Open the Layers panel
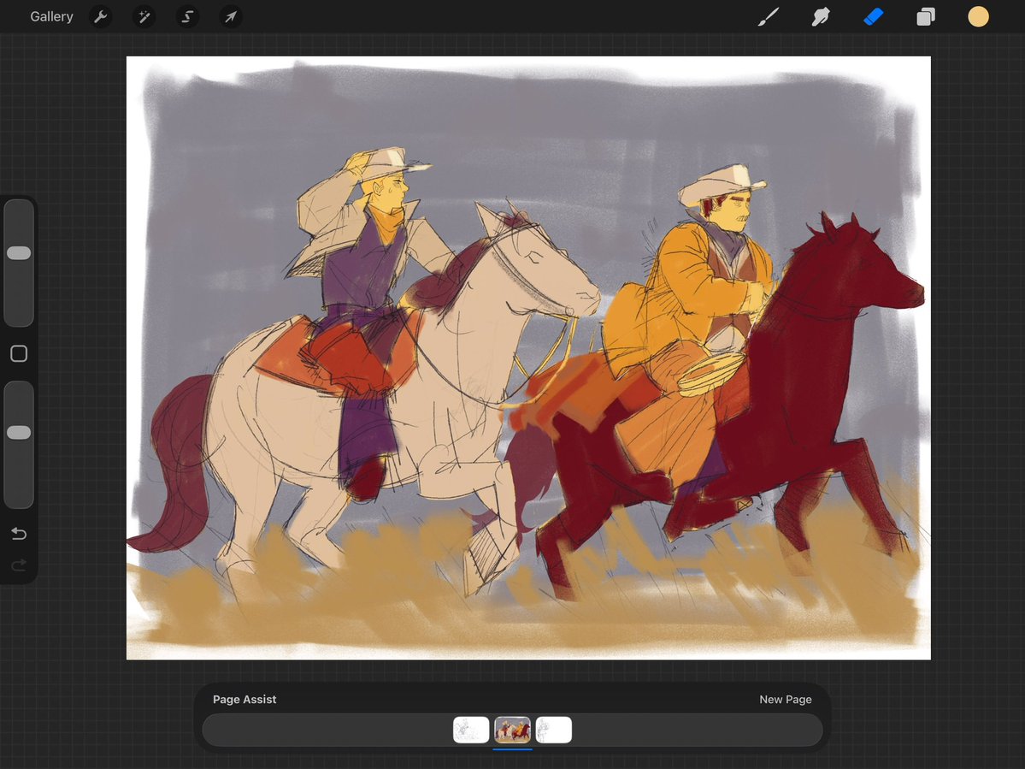This screenshot has width=1025, height=769. pyautogui.click(x=926, y=16)
